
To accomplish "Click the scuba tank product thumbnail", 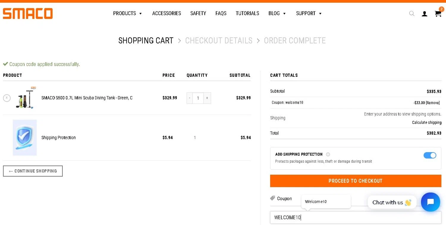I will tap(26, 98).
